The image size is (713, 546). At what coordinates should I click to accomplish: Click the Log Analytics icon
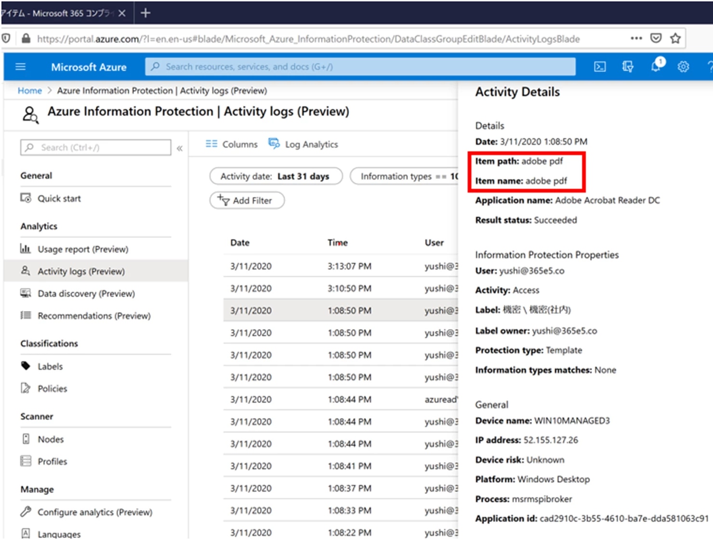coord(274,143)
